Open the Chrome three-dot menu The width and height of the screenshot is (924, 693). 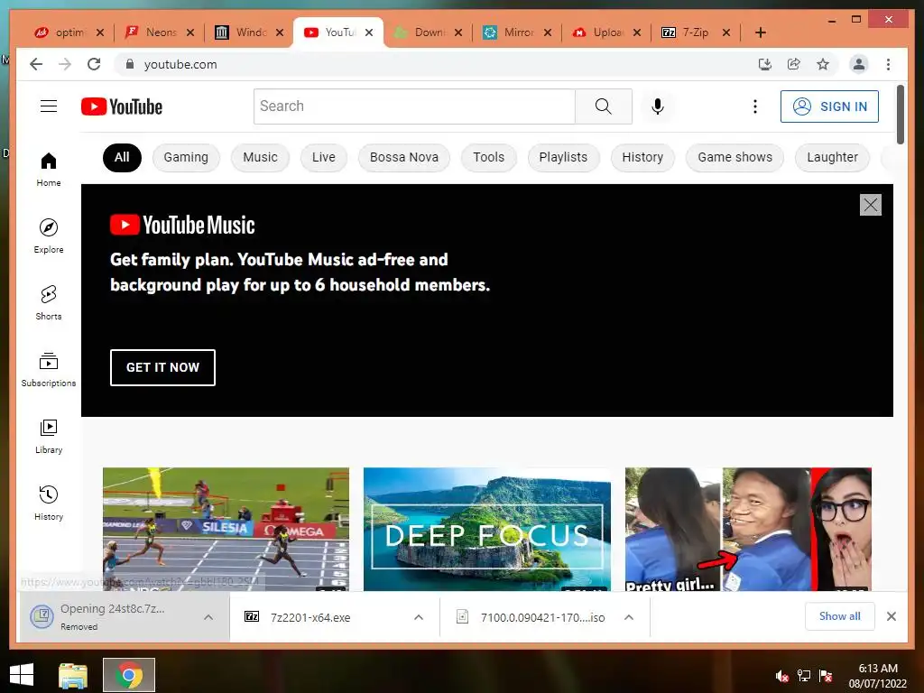click(x=888, y=64)
